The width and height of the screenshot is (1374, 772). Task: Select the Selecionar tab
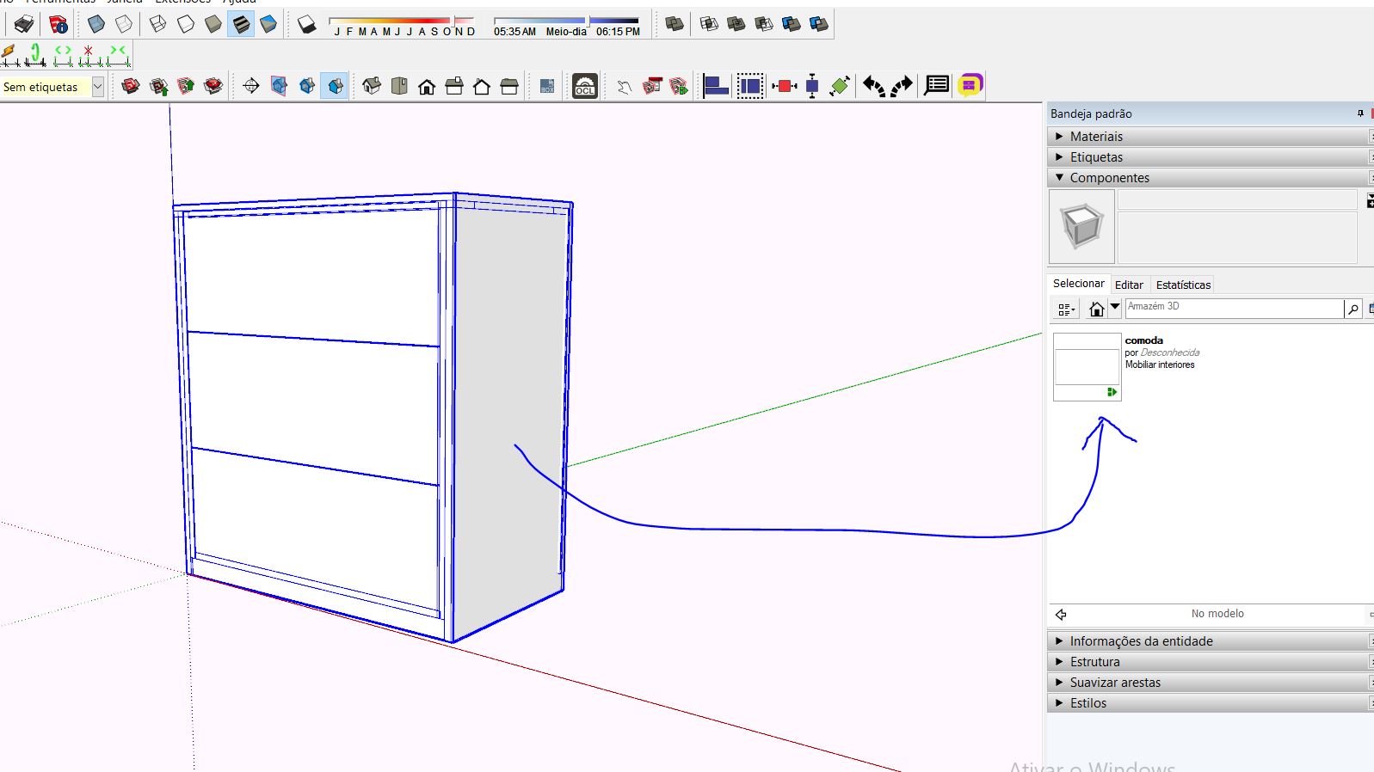(x=1078, y=284)
